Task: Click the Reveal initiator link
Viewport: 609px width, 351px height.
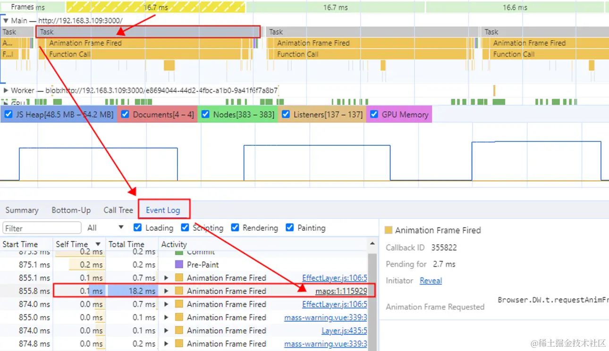Action: (x=431, y=281)
